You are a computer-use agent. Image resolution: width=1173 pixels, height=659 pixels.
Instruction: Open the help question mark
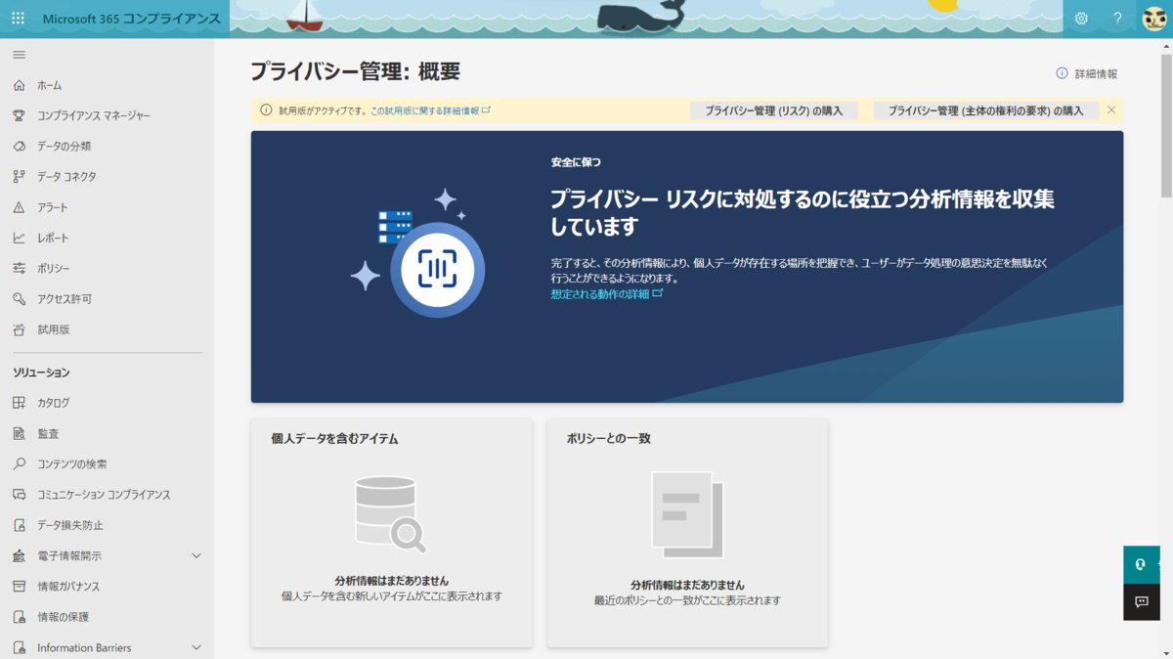pos(1117,19)
